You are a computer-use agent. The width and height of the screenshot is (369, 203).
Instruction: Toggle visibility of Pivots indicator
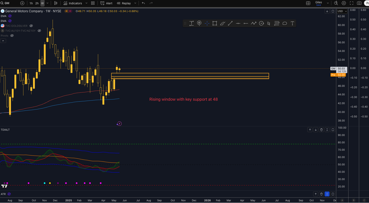12,35
